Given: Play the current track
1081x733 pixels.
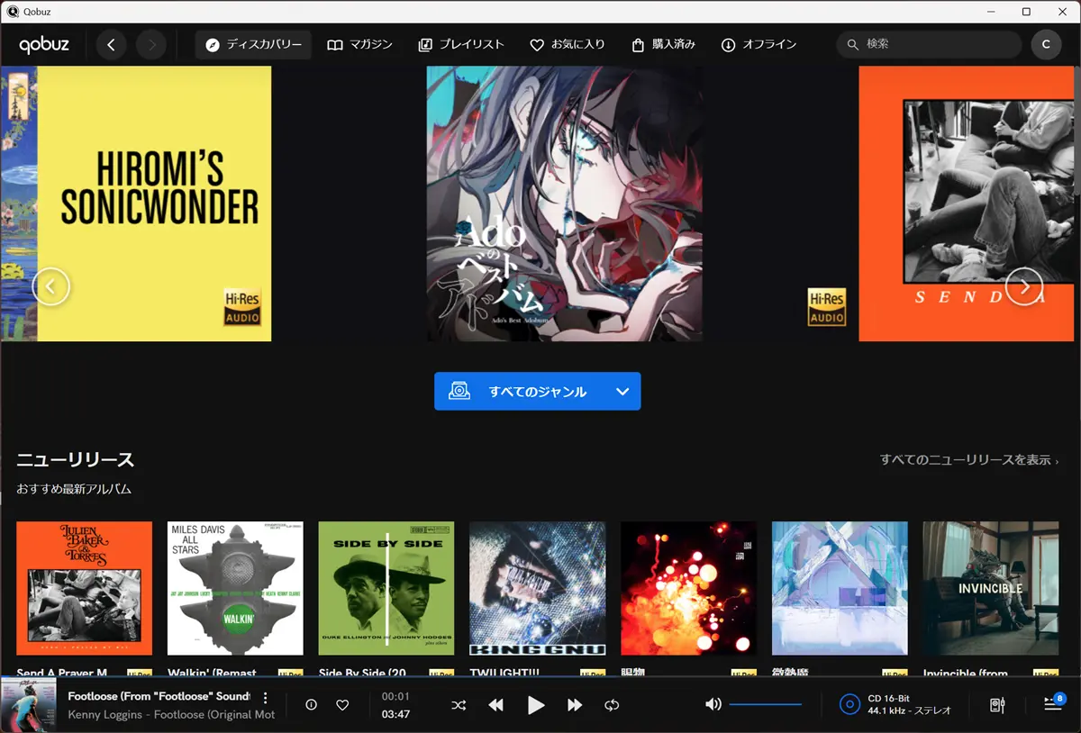Looking at the screenshot, I should click(536, 705).
